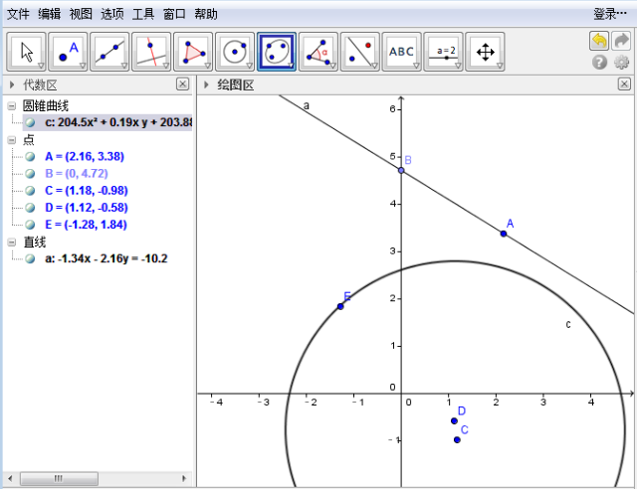The image size is (637, 489).
Task: Close the 代数区 panel
Action: [183, 84]
